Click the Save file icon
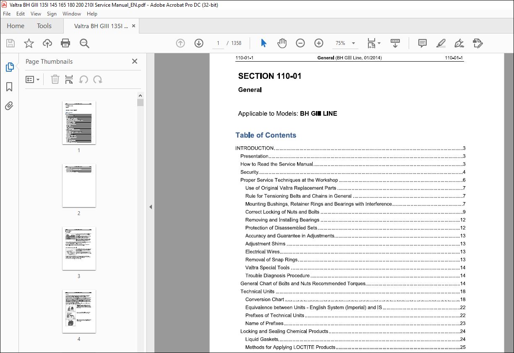This screenshot has width=514, height=353. [x=10, y=43]
